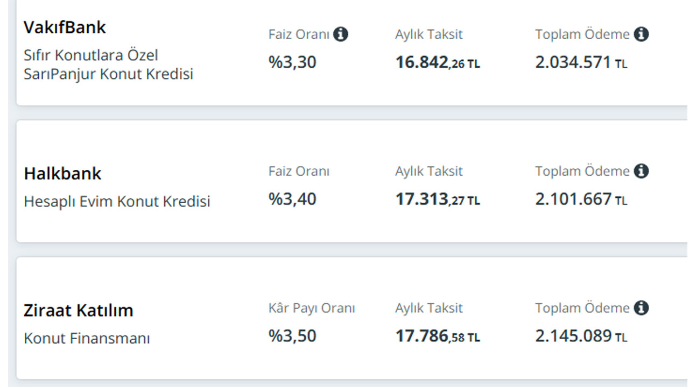Image resolution: width=689 pixels, height=387 pixels.
Task: Click info icon beside VakıfBank Faiz Oranı
Action: pyautogui.click(x=340, y=34)
